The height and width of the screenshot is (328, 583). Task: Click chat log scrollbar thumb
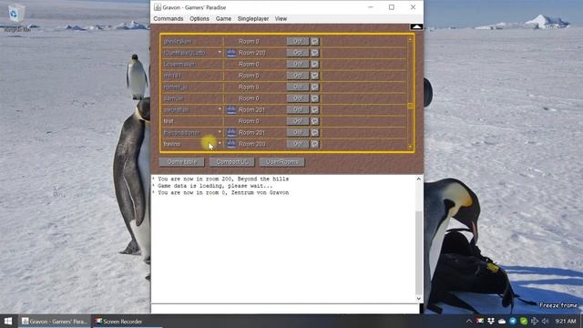(419, 253)
